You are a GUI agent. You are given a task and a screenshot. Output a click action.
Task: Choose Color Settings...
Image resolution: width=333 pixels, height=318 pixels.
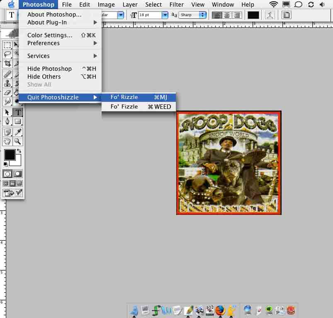click(x=60, y=35)
